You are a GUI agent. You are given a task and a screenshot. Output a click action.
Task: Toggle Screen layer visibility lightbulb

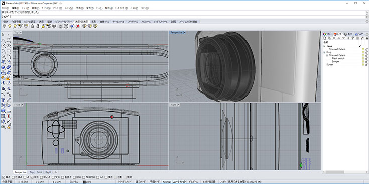point(363,64)
